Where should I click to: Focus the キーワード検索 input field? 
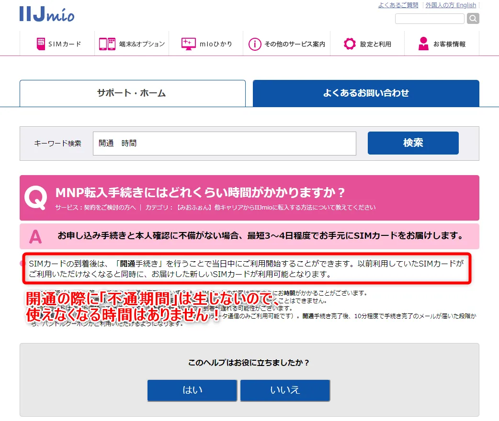click(x=225, y=144)
